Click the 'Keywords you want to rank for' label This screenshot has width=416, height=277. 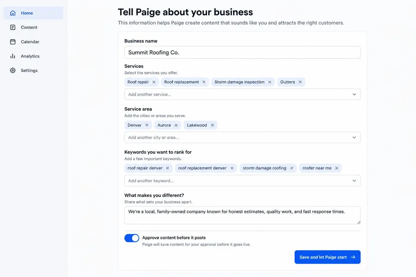158,152
